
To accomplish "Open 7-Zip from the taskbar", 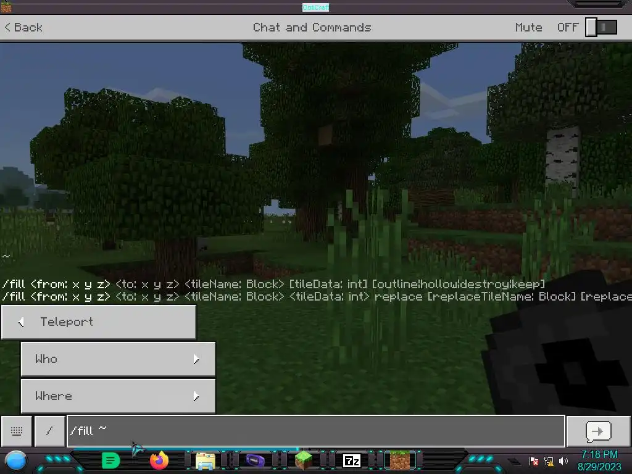I will [351, 460].
